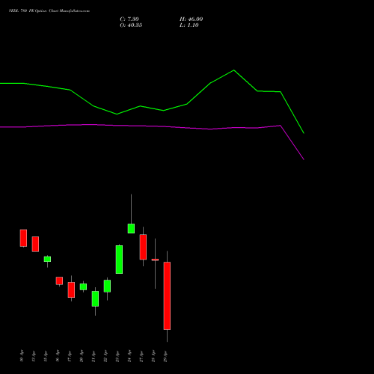Click the low value L: 1.10

point(189,25)
